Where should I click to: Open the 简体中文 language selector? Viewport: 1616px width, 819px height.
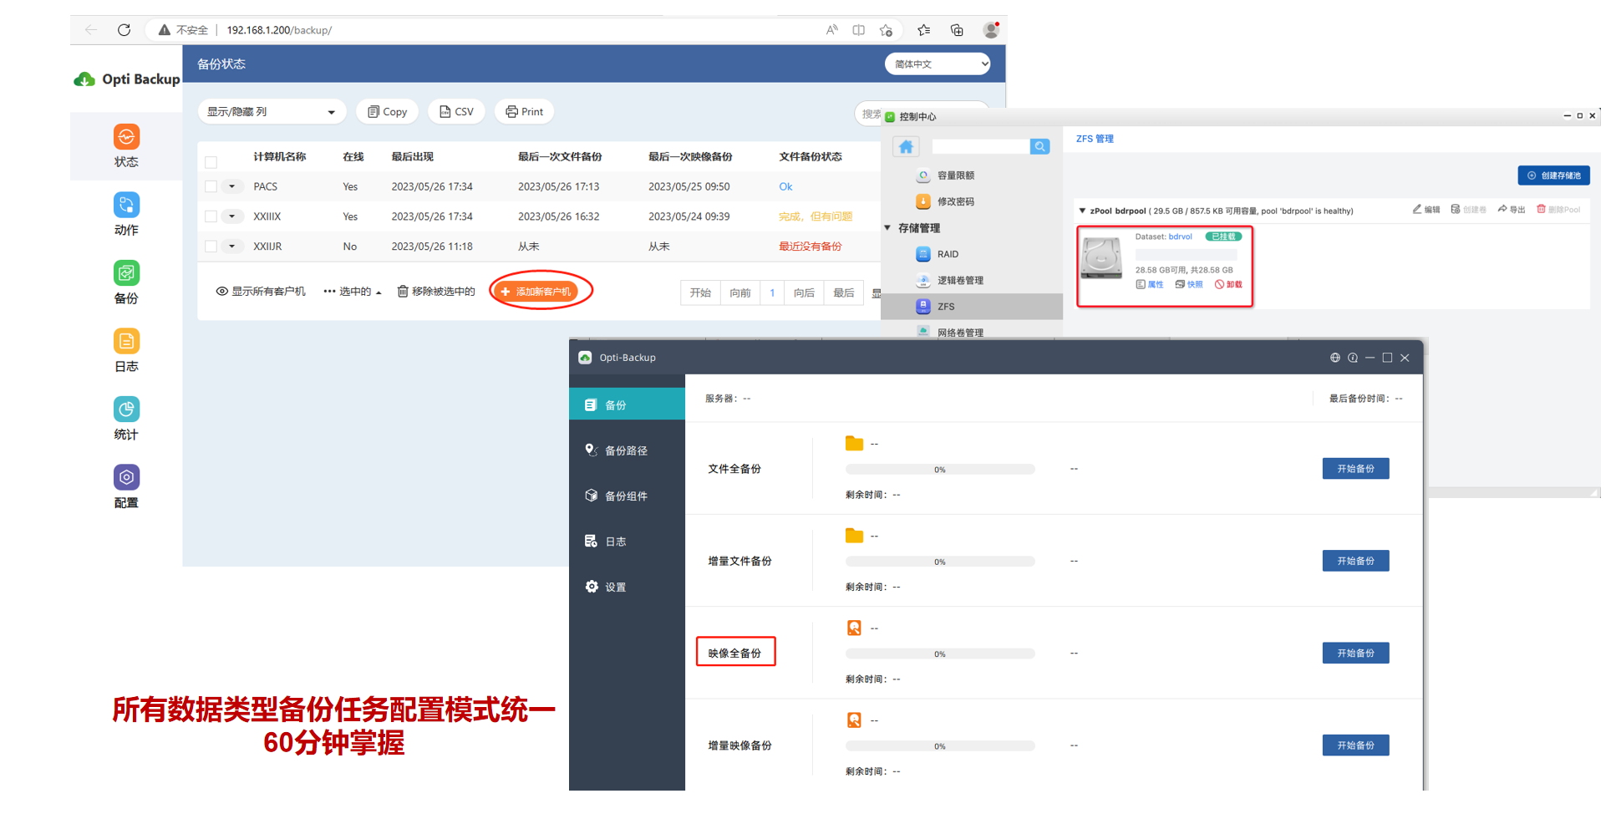(938, 64)
